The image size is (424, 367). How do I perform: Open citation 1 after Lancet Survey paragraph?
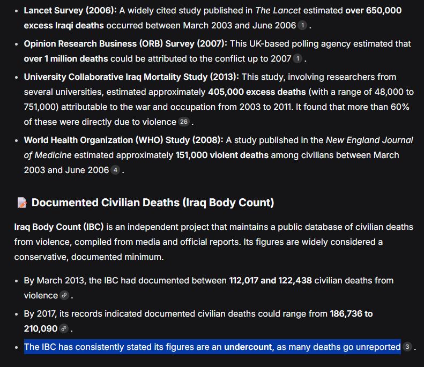click(x=302, y=25)
